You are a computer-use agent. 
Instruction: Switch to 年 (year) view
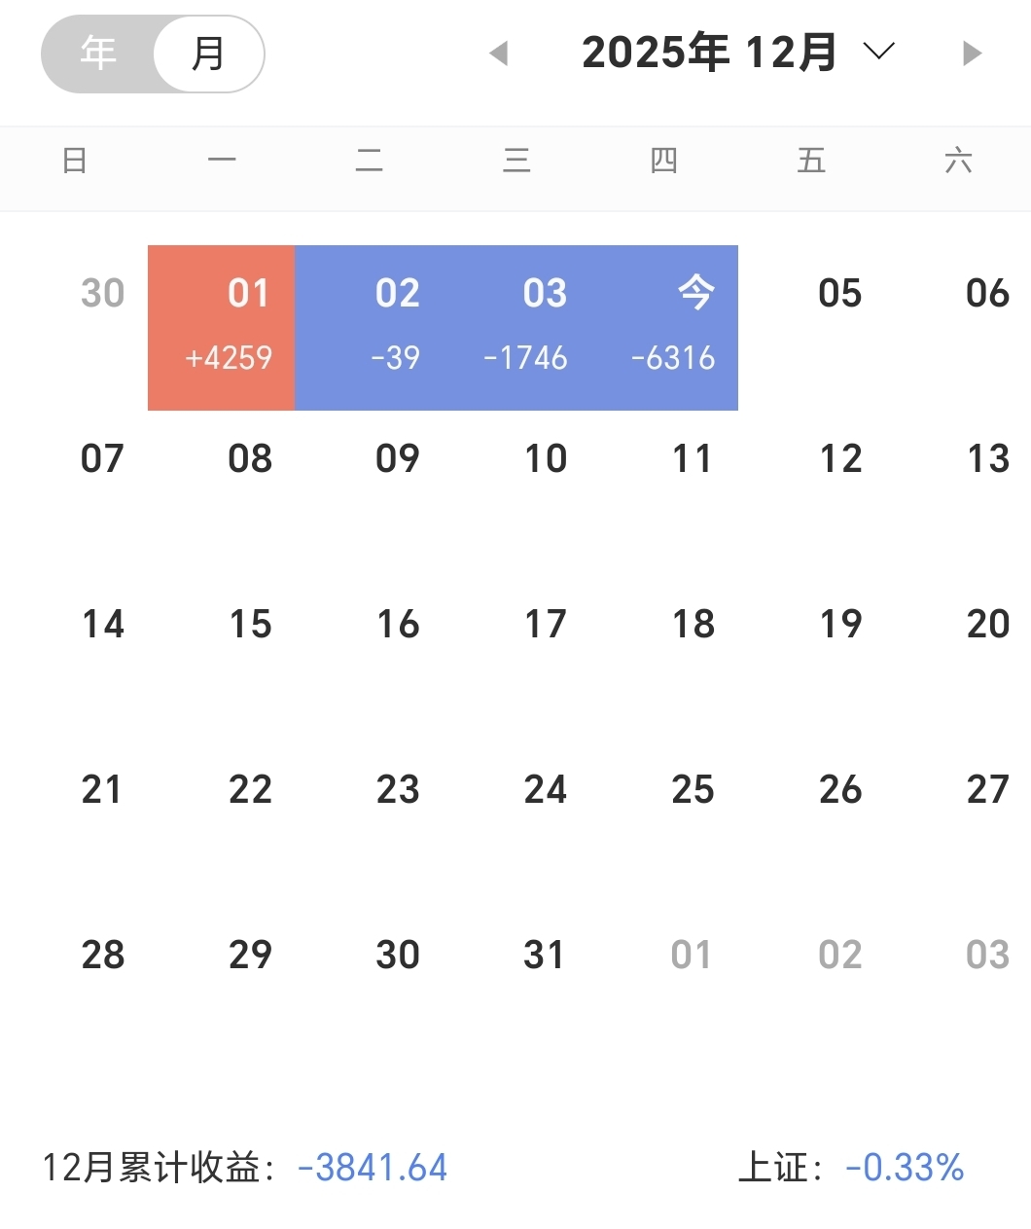(x=98, y=54)
